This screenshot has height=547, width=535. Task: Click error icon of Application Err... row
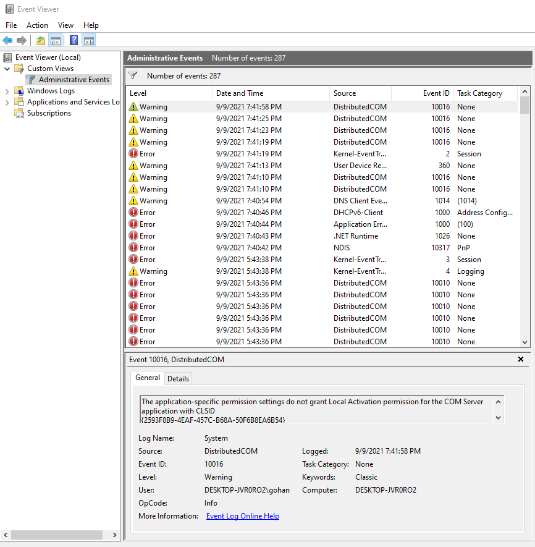point(133,224)
